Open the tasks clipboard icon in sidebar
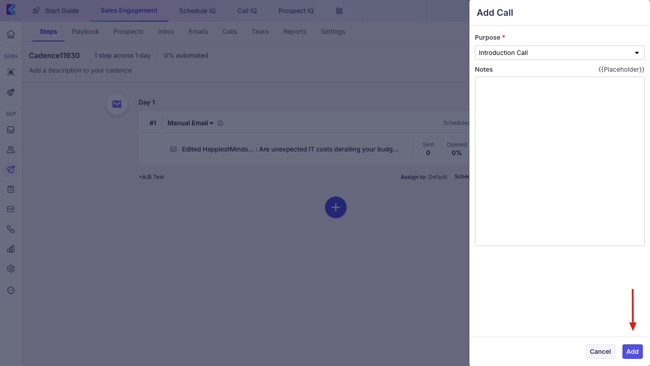The height and width of the screenshot is (366, 650). 11,189
